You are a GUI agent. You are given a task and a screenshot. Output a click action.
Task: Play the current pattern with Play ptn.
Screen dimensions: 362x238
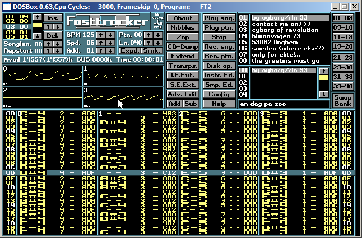click(219, 27)
